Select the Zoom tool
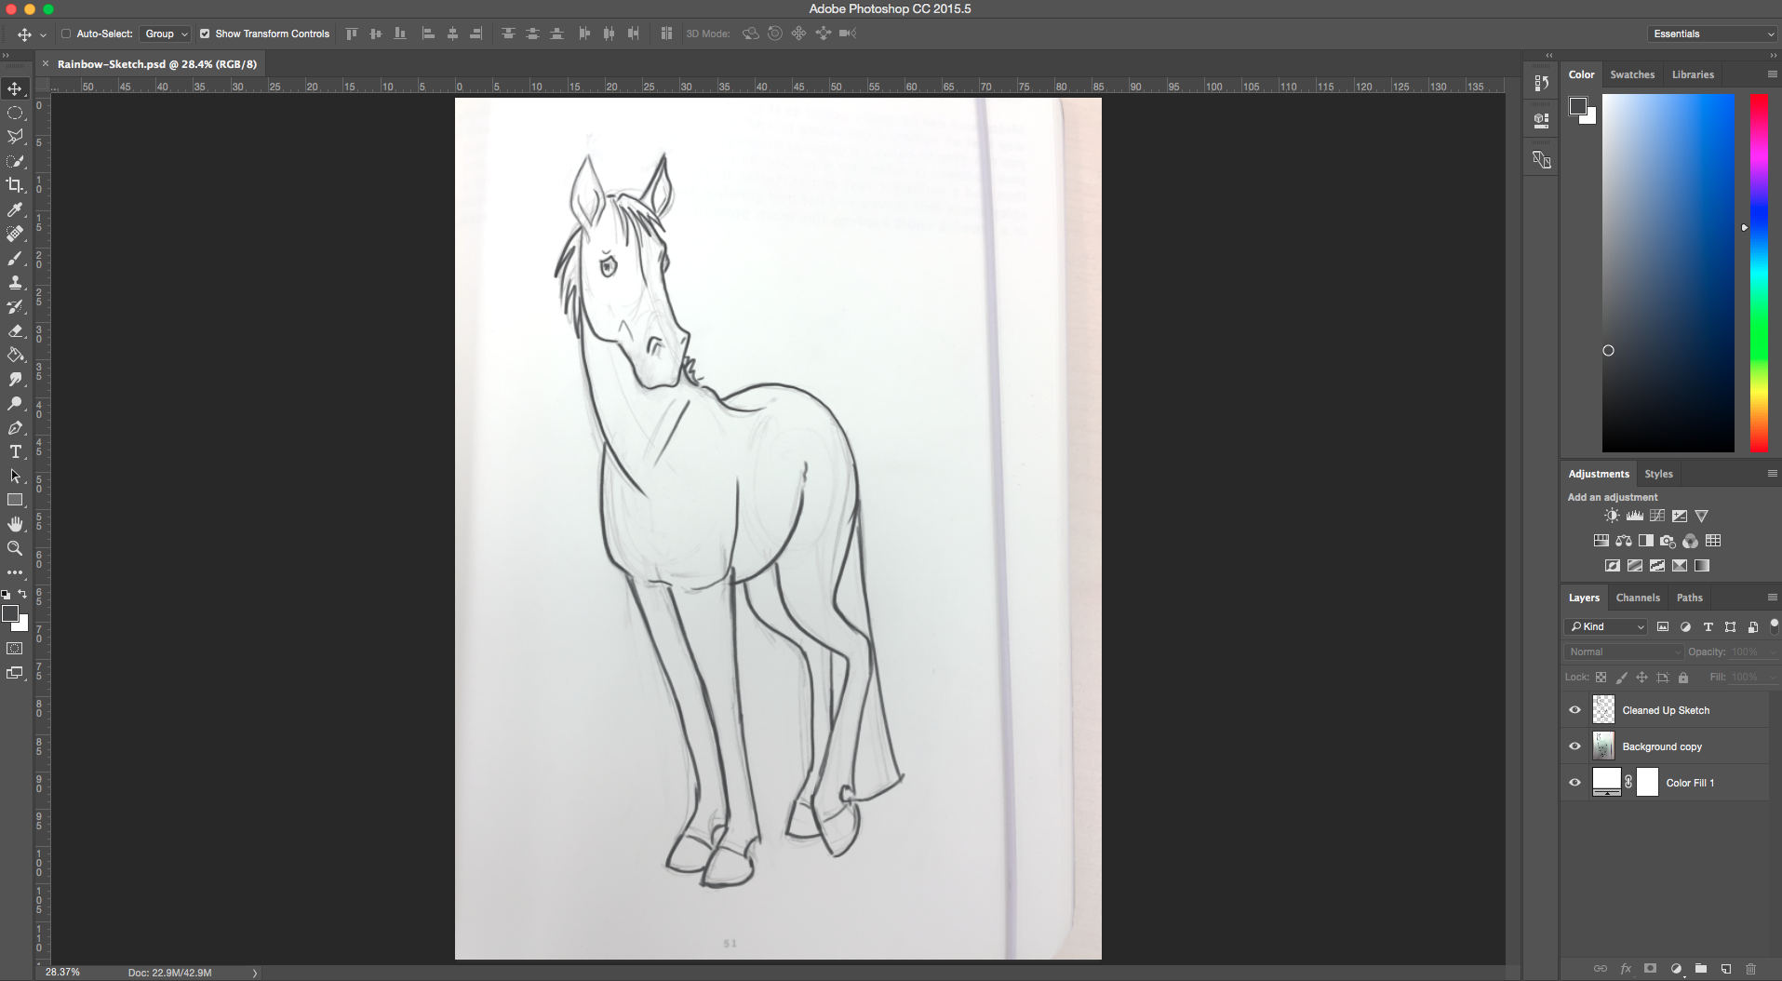This screenshot has width=1782, height=981. 15,549
